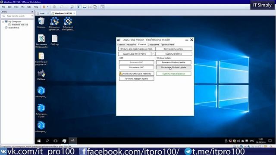Screen dimensions: 276x155
Task: Open the Help menu
Action: click(x=36, y=7)
